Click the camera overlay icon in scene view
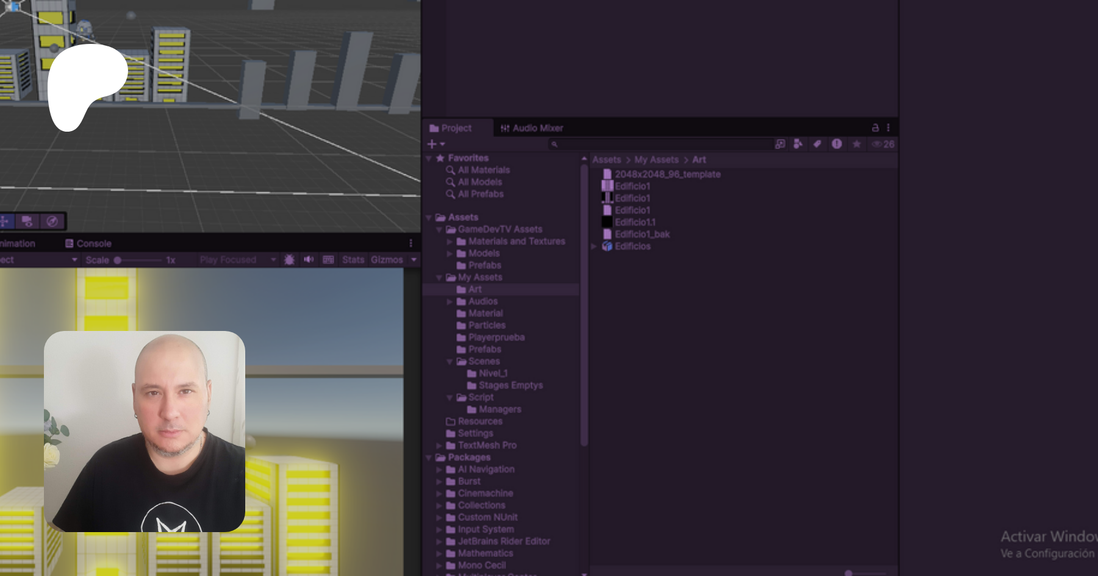1098x576 pixels. click(27, 221)
